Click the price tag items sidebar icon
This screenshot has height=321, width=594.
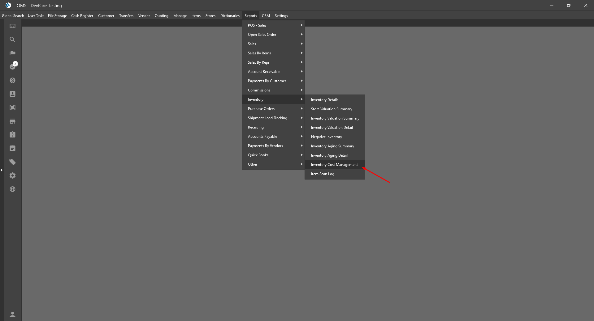click(x=12, y=162)
